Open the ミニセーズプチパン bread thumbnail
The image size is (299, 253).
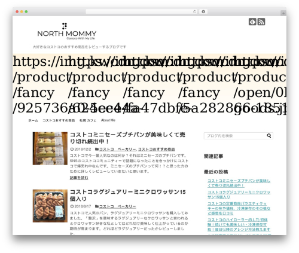[50, 148]
